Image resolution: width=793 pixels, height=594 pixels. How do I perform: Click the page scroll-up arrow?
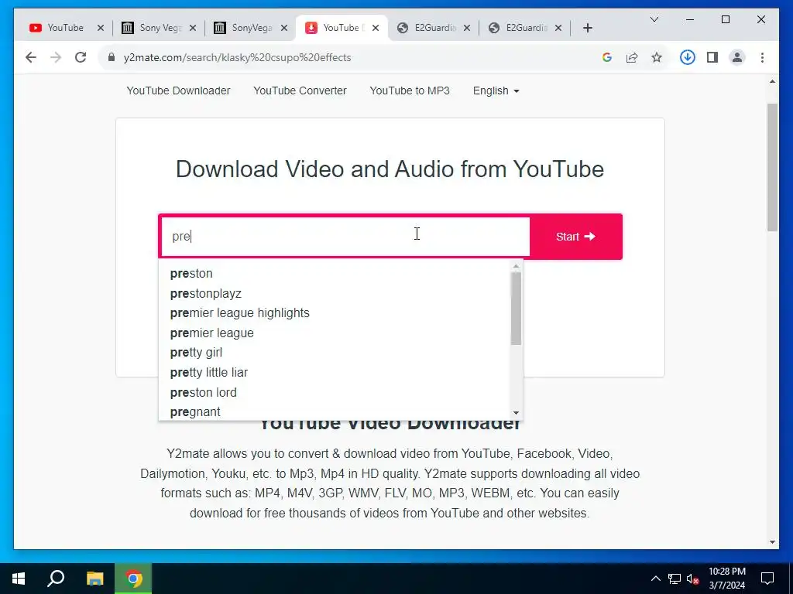pos(772,81)
